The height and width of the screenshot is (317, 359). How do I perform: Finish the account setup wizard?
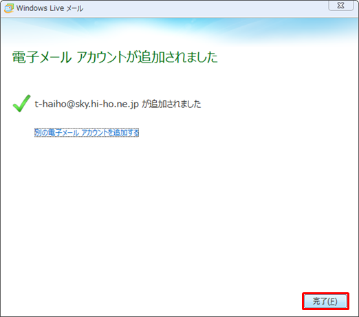click(x=325, y=301)
